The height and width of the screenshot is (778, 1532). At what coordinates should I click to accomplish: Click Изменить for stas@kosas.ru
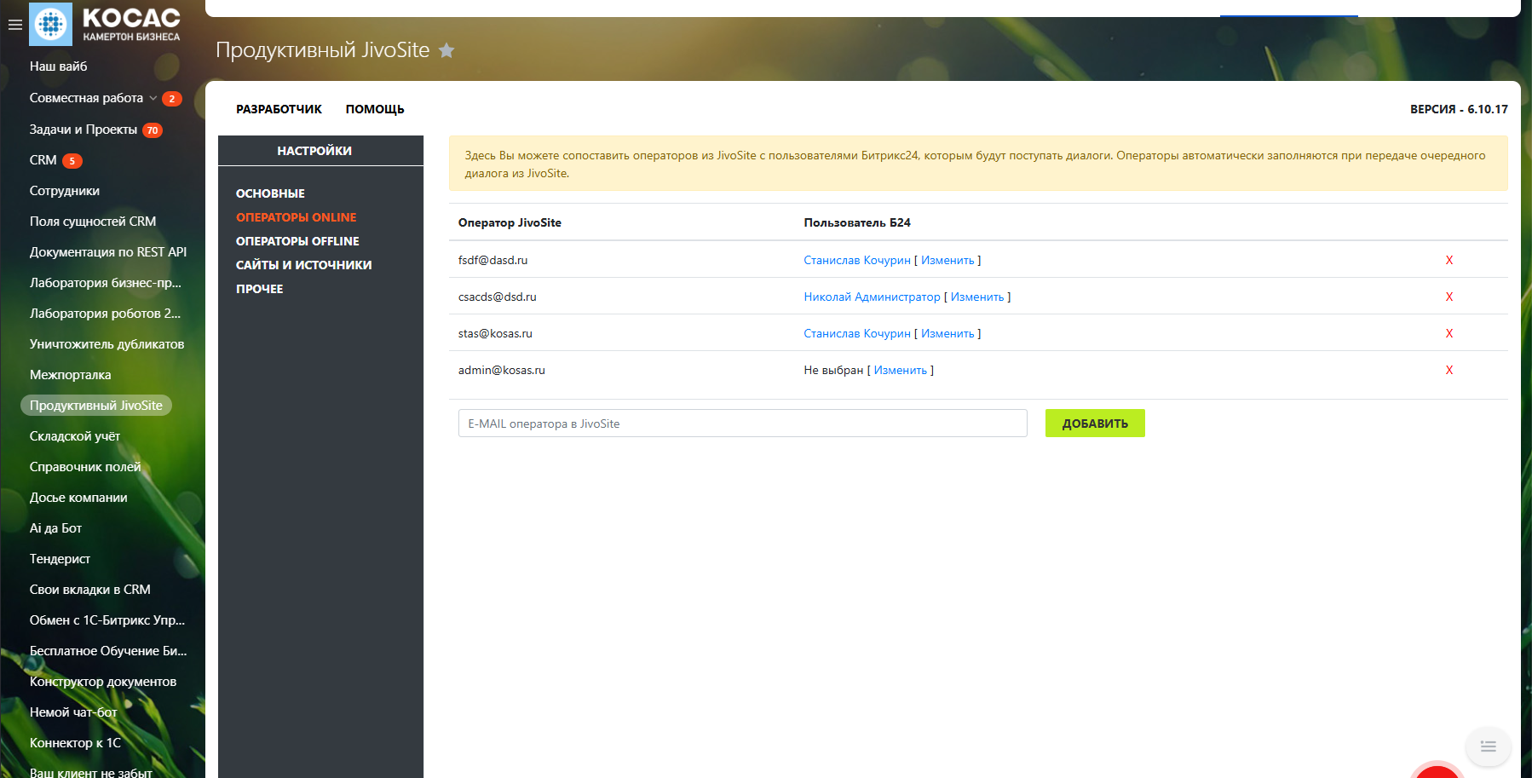pos(947,333)
